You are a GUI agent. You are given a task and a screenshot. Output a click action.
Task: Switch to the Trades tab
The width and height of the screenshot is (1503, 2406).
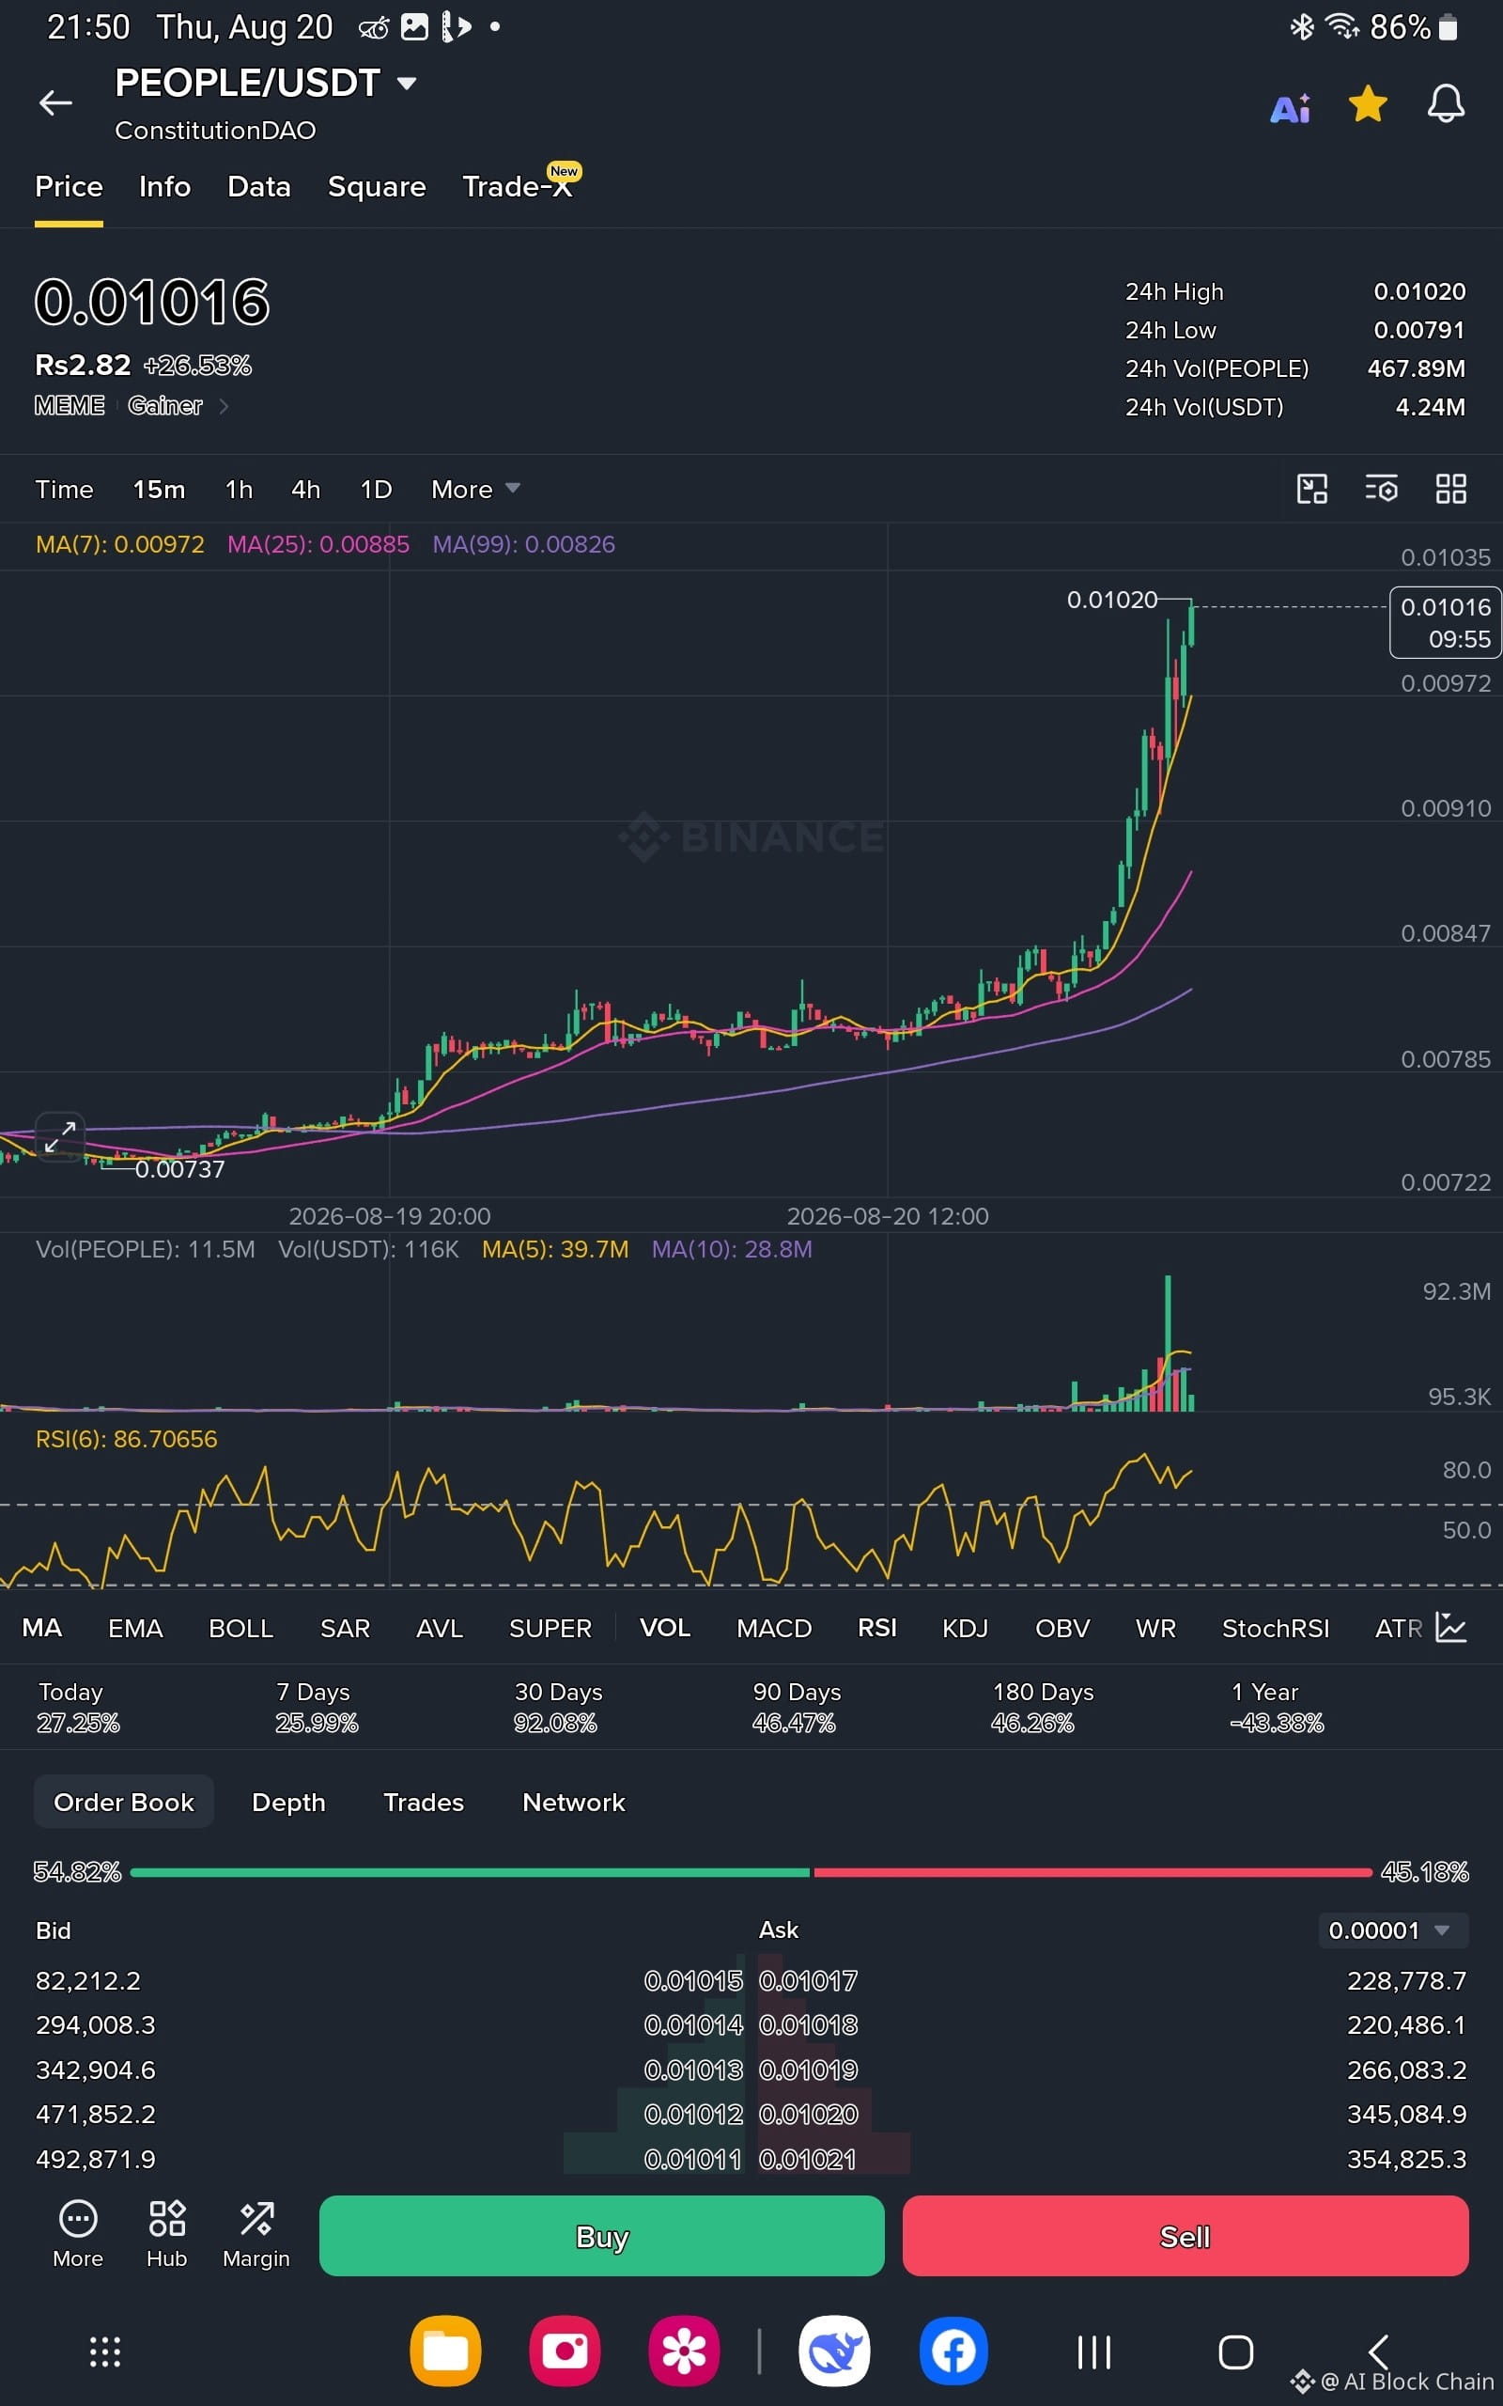424,1802
